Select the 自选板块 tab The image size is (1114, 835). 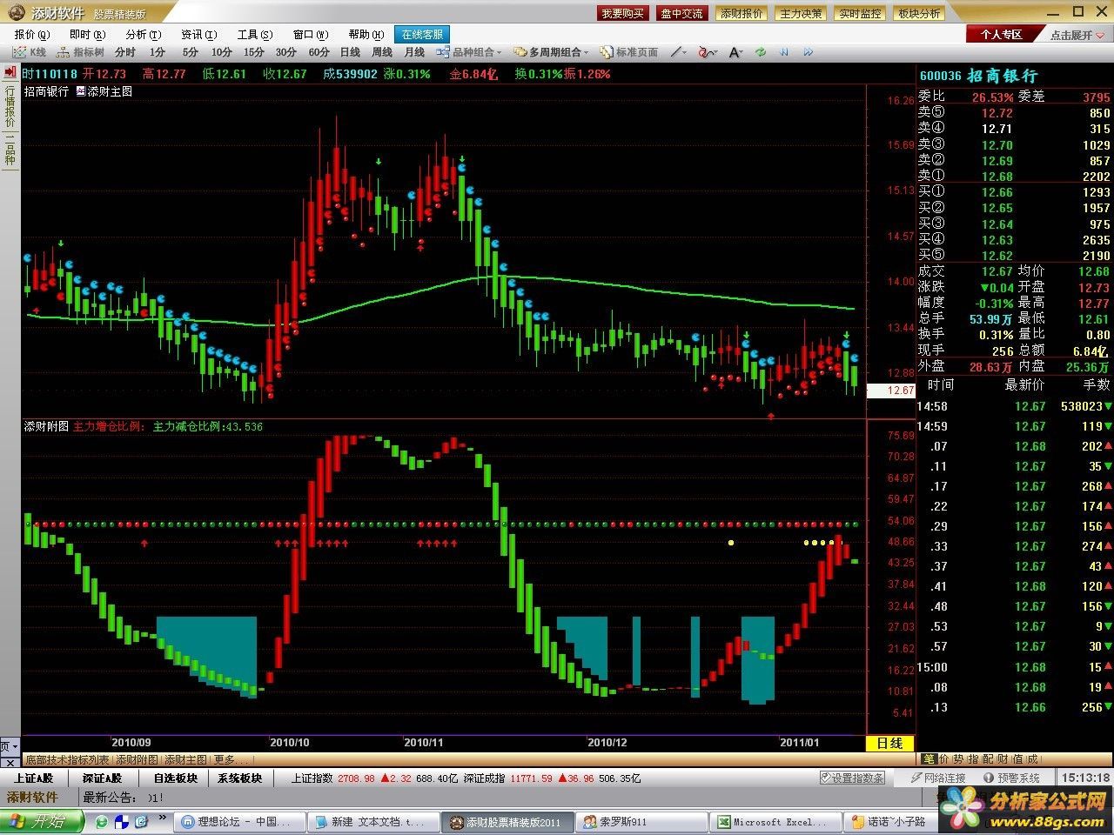point(175,778)
